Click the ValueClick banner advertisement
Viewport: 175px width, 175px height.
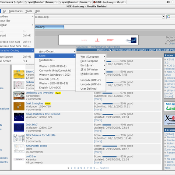point(98,40)
